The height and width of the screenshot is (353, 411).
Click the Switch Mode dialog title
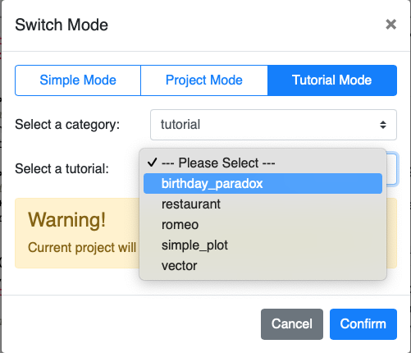point(62,25)
